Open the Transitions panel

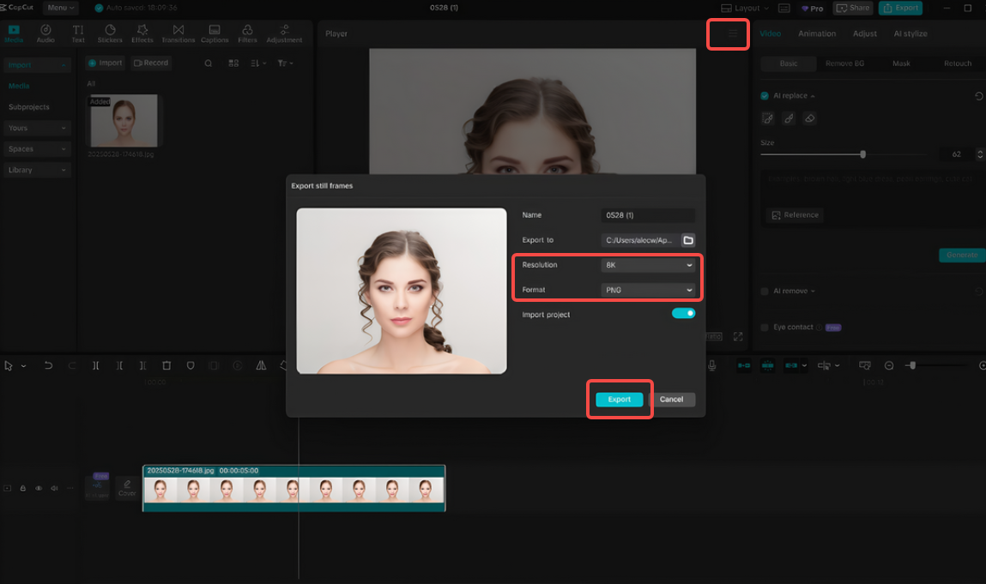tap(178, 33)
